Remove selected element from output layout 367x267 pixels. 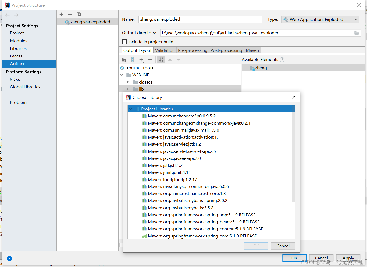(150, 60)
